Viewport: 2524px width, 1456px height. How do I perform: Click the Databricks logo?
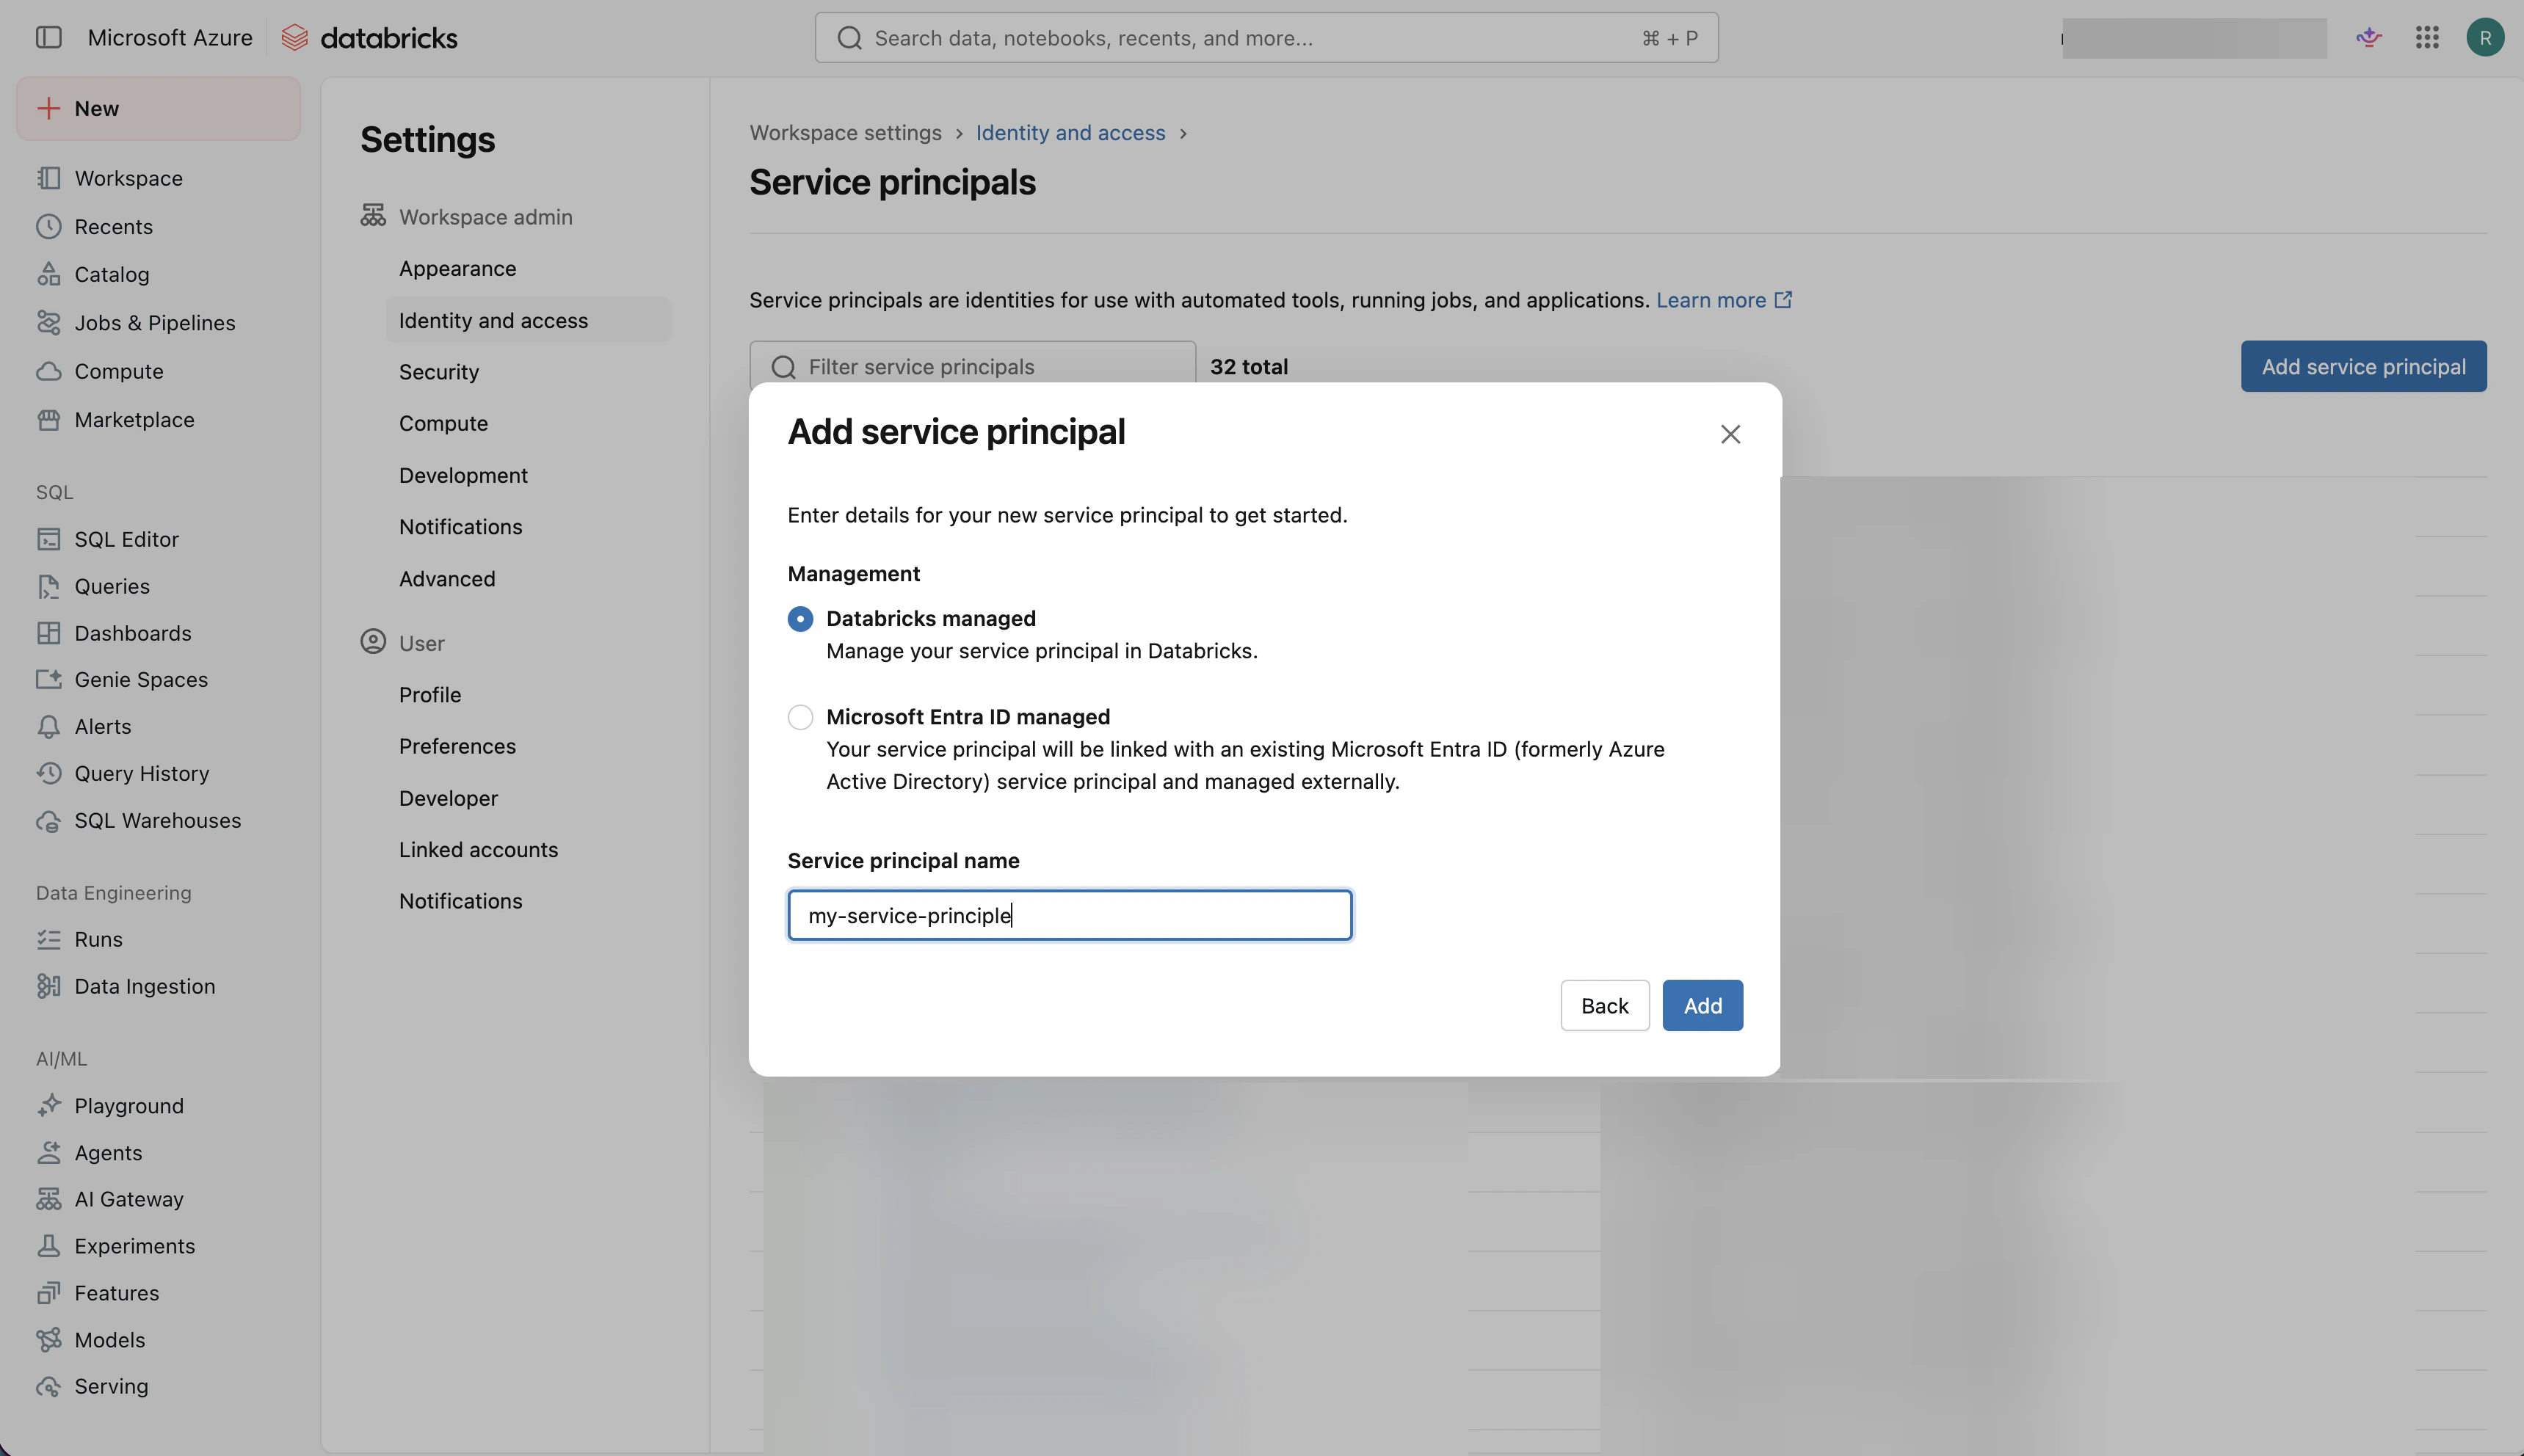[x=369, y=38]
